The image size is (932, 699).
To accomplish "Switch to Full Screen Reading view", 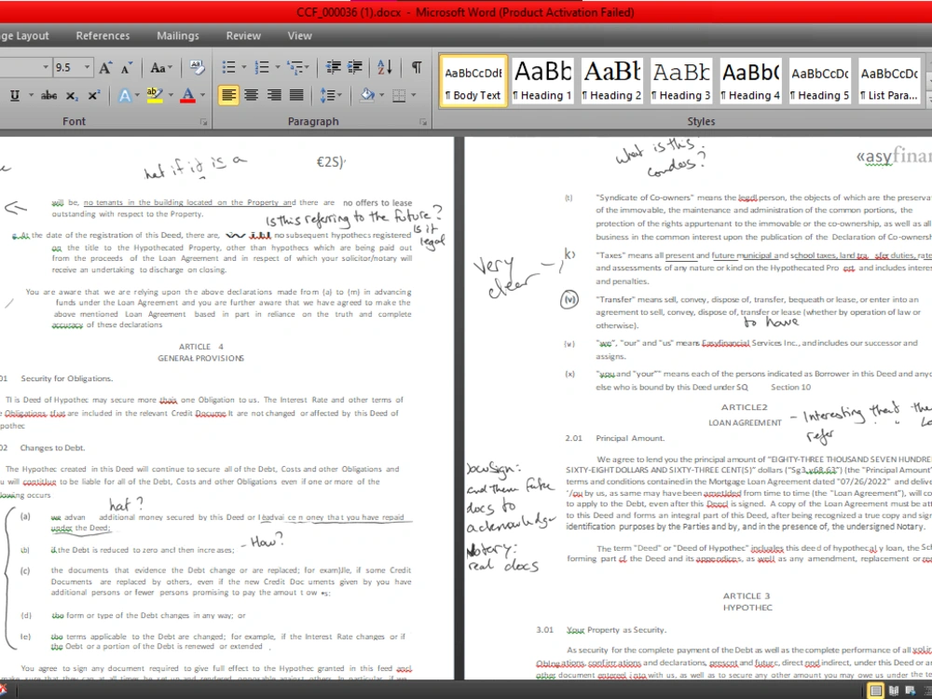I will [893, 691].
